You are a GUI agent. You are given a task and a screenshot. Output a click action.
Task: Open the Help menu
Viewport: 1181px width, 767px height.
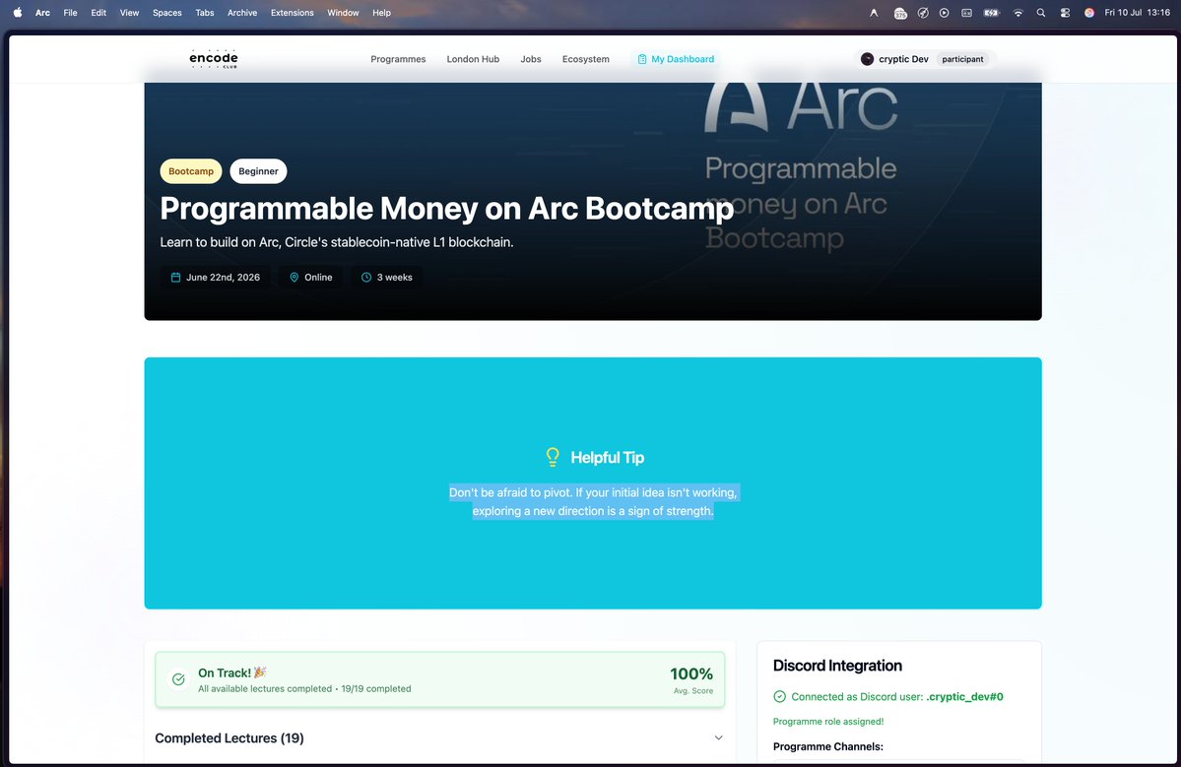click(x=382, y=13)
